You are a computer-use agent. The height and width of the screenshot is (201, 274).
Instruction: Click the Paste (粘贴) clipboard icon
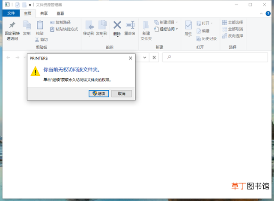pos(40,25)
